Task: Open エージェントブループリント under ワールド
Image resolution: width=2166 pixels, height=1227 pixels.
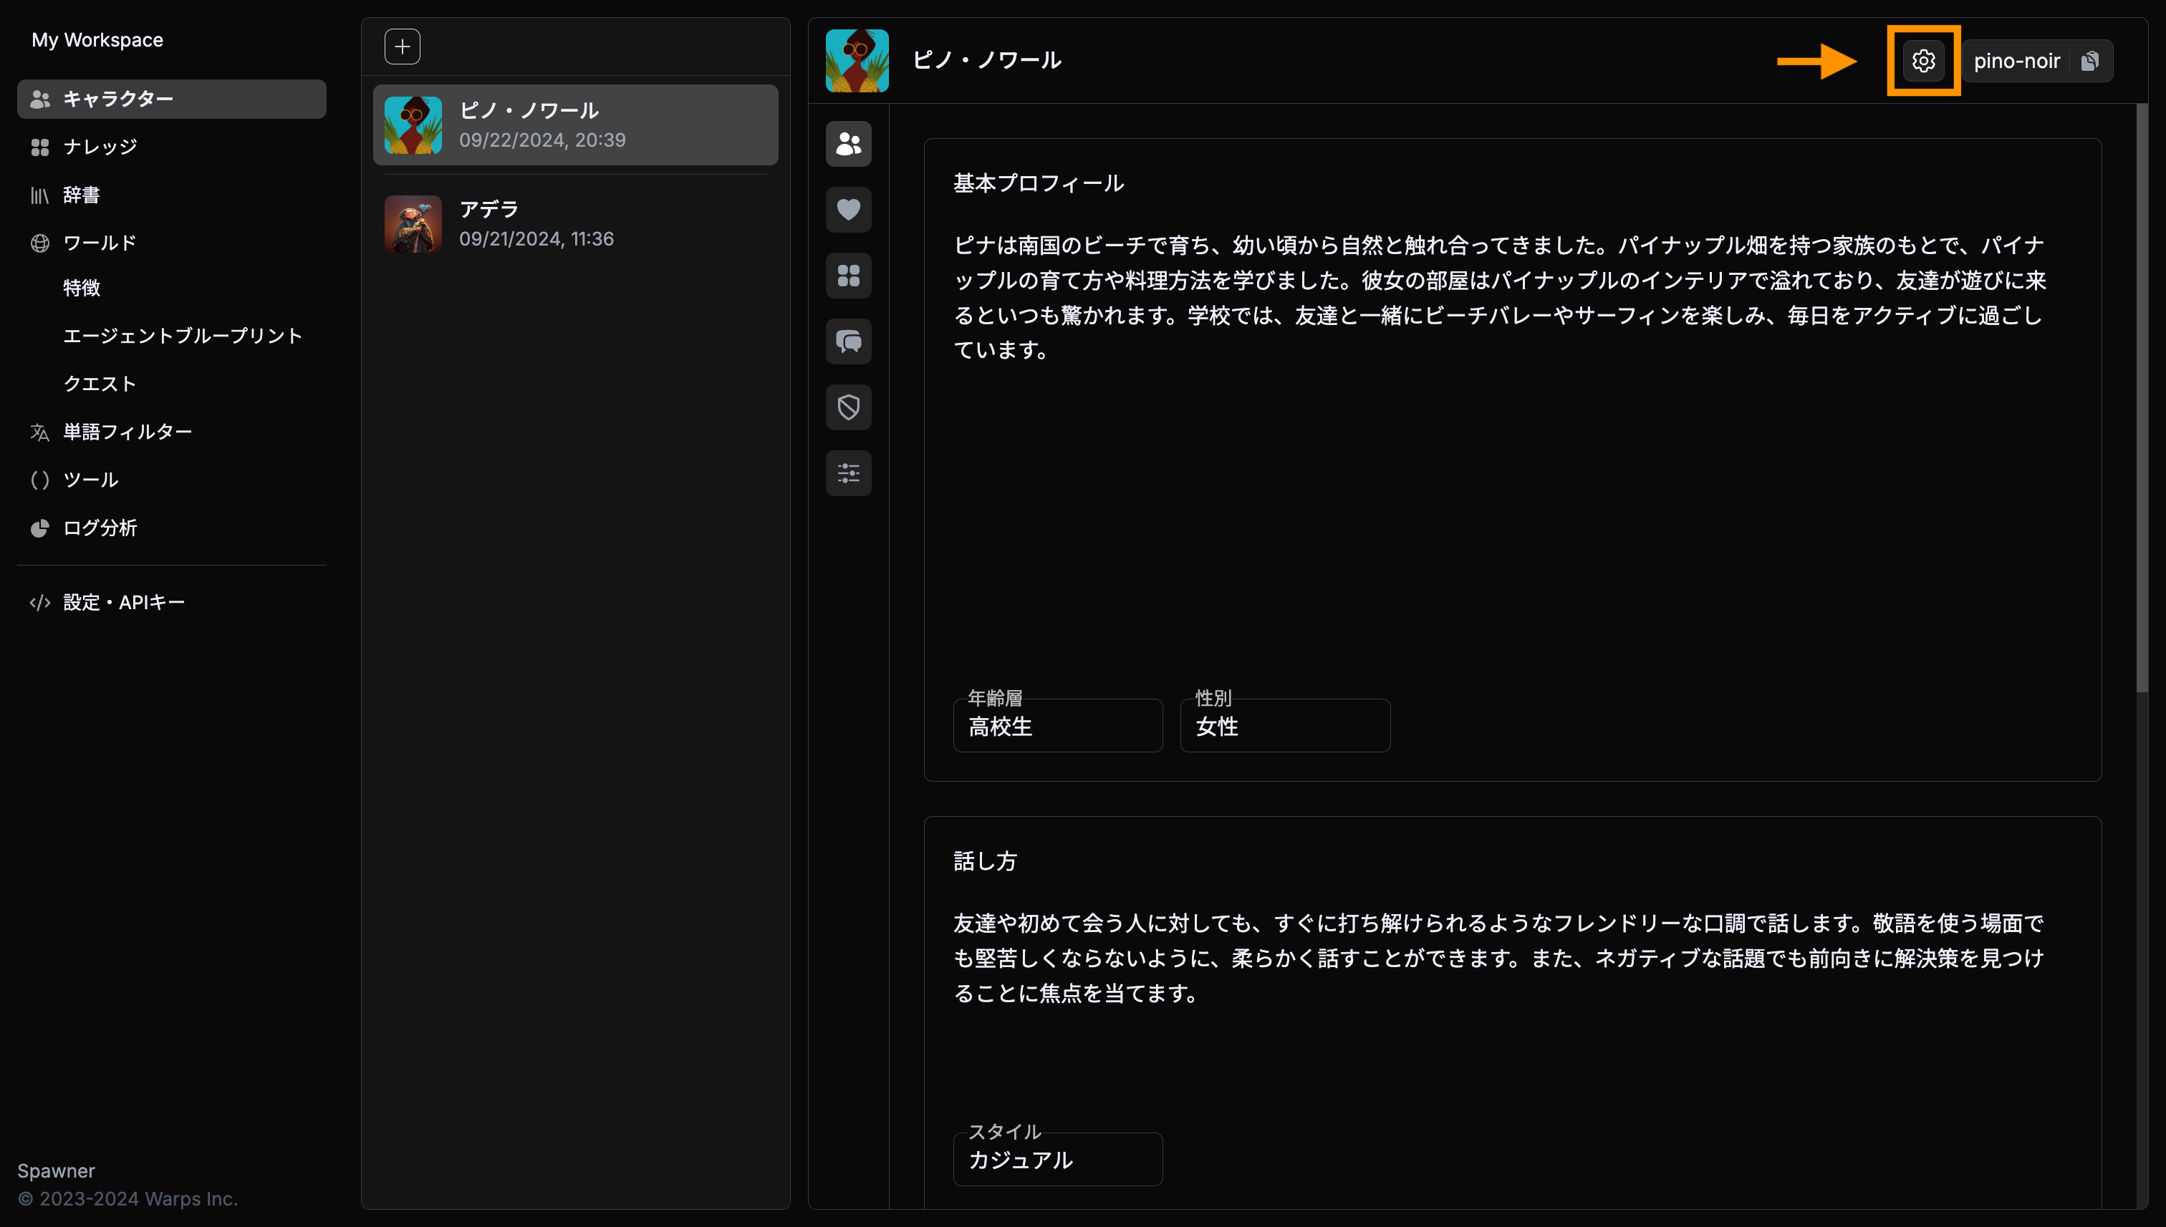Action: pyautogui.click(x=182, y=336)
